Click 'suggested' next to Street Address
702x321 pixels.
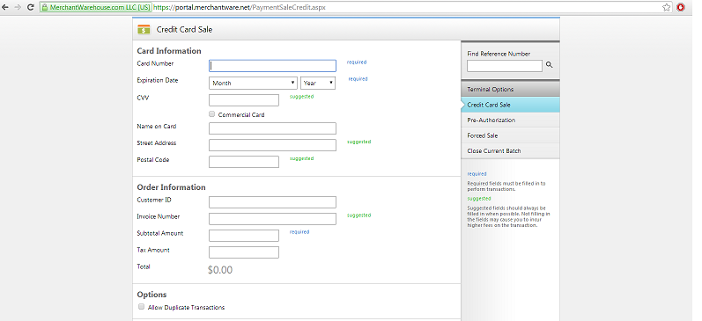click(359, 142)
